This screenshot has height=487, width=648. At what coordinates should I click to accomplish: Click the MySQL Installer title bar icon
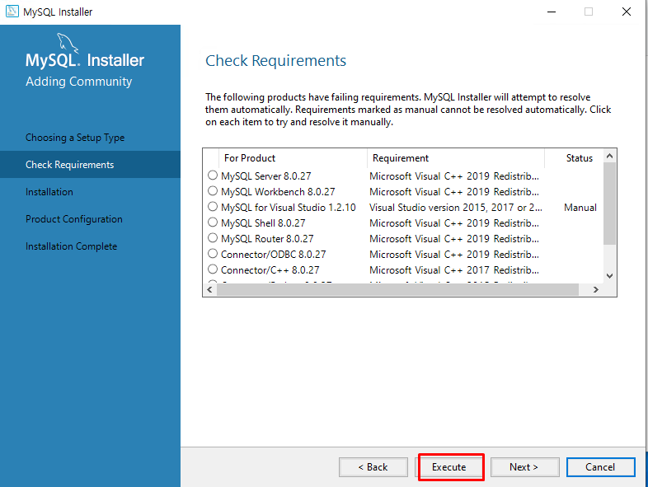[x=12, y=12]
